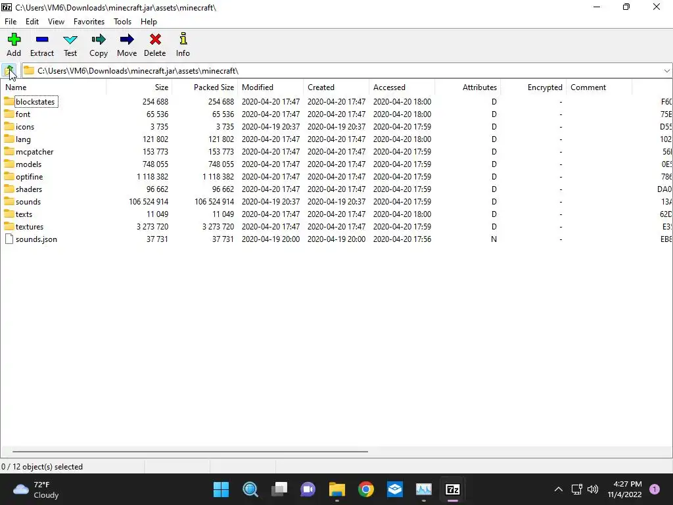The image size is (673, 505).
Task: Select the textures folder icon
Action: (x=9, y=226)
